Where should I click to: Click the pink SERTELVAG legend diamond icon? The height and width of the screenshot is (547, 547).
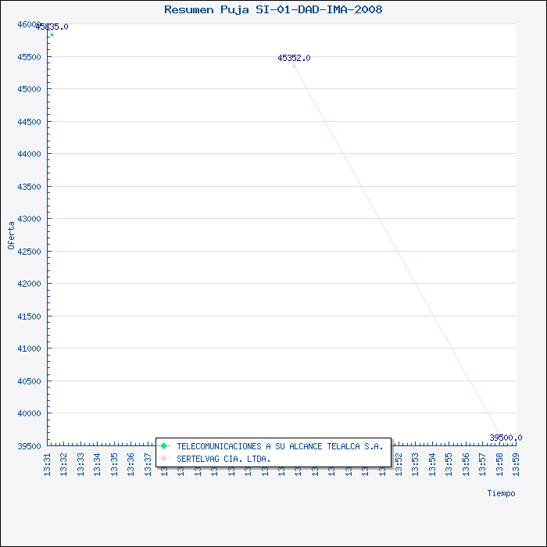click(163, 459)
